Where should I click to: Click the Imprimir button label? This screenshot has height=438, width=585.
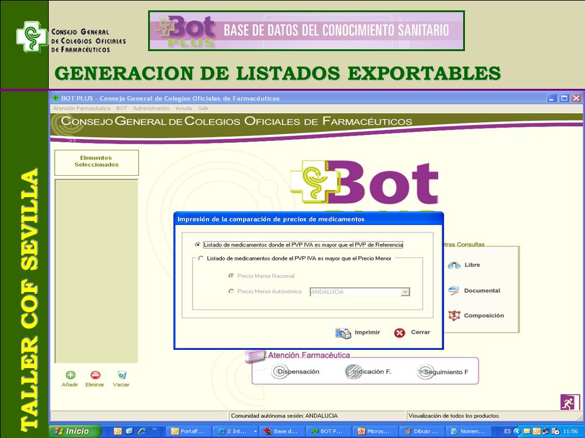[x=367, y=332]
